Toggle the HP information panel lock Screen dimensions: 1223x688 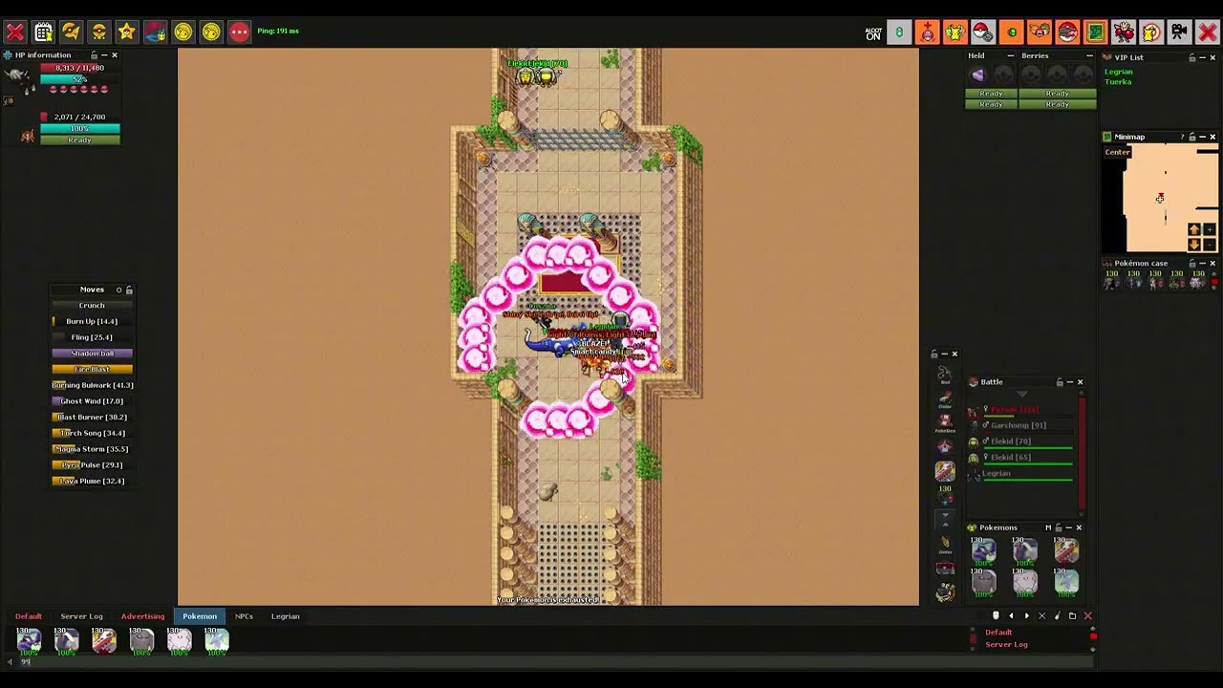pyautogui.click(x=95, y=55)
